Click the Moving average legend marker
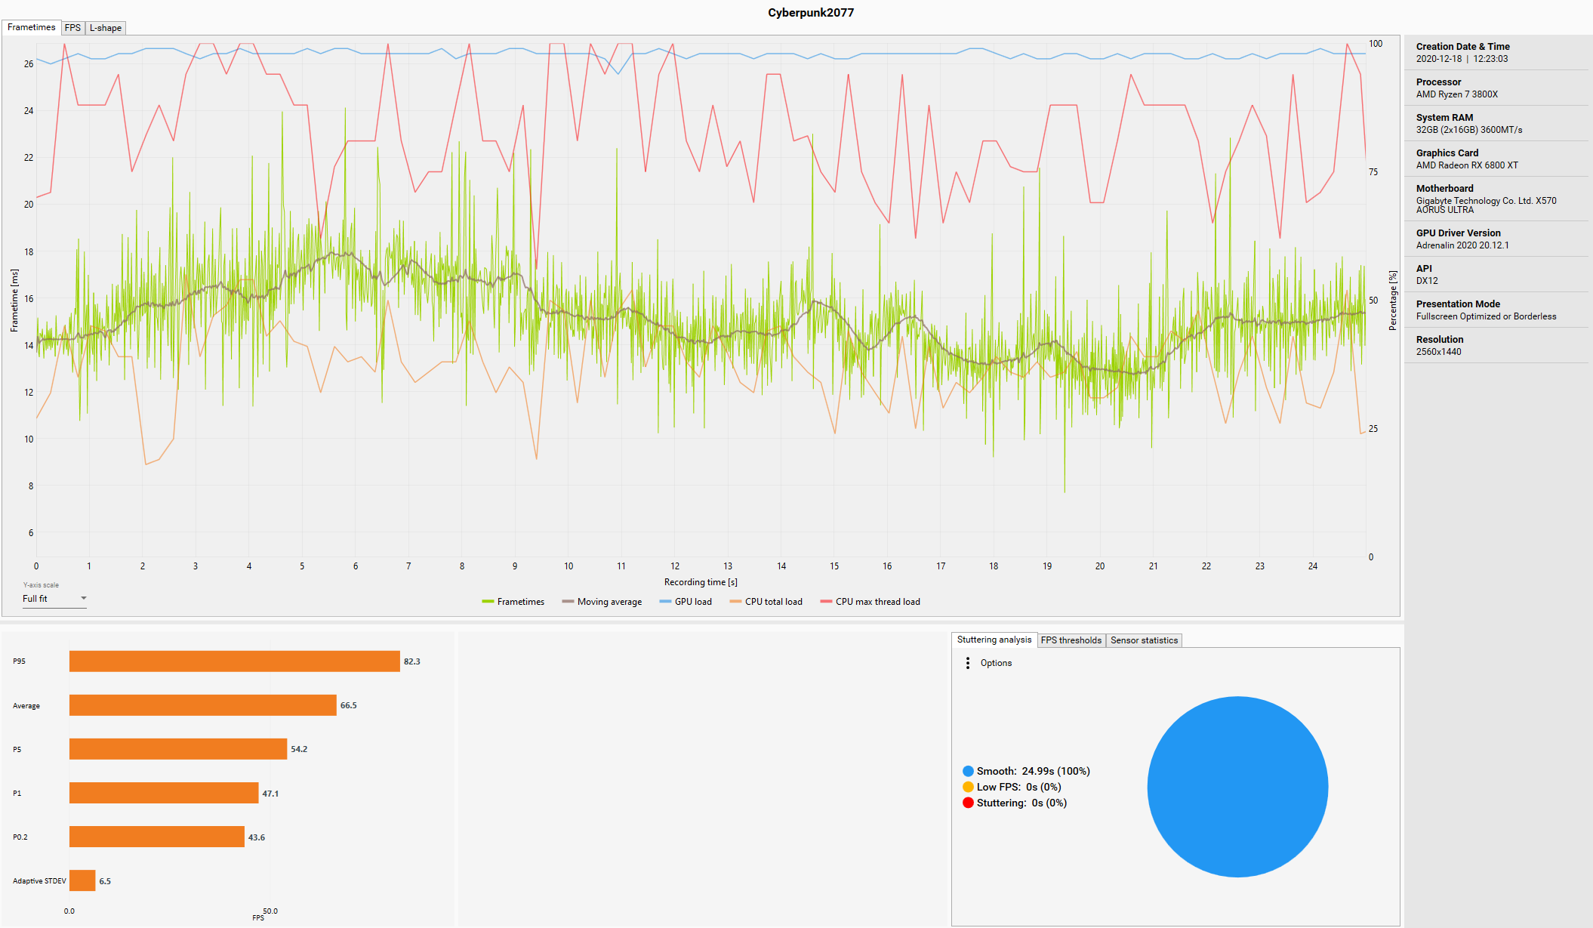 tap(568, 602)
